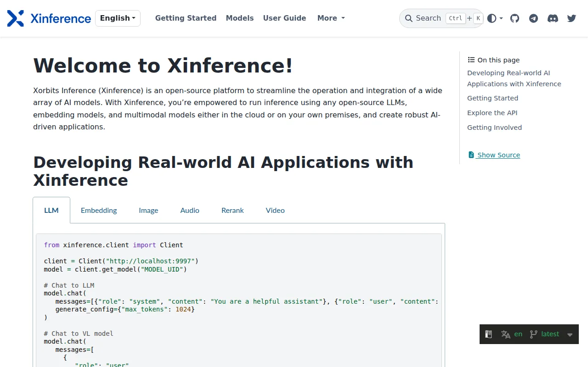Open the English language dropdown
This screenshot has height=367, width=588.
(118, 18)
